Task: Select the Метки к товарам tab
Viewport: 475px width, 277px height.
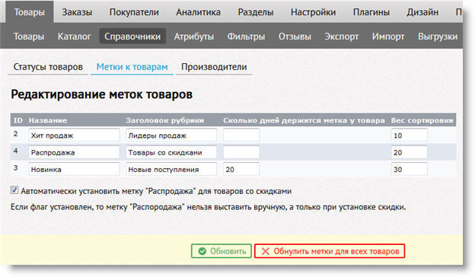Action: 132,67
